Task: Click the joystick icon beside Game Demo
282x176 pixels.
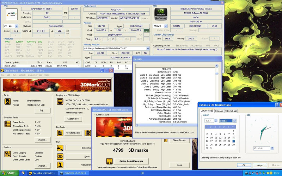Action: [60, 165]
